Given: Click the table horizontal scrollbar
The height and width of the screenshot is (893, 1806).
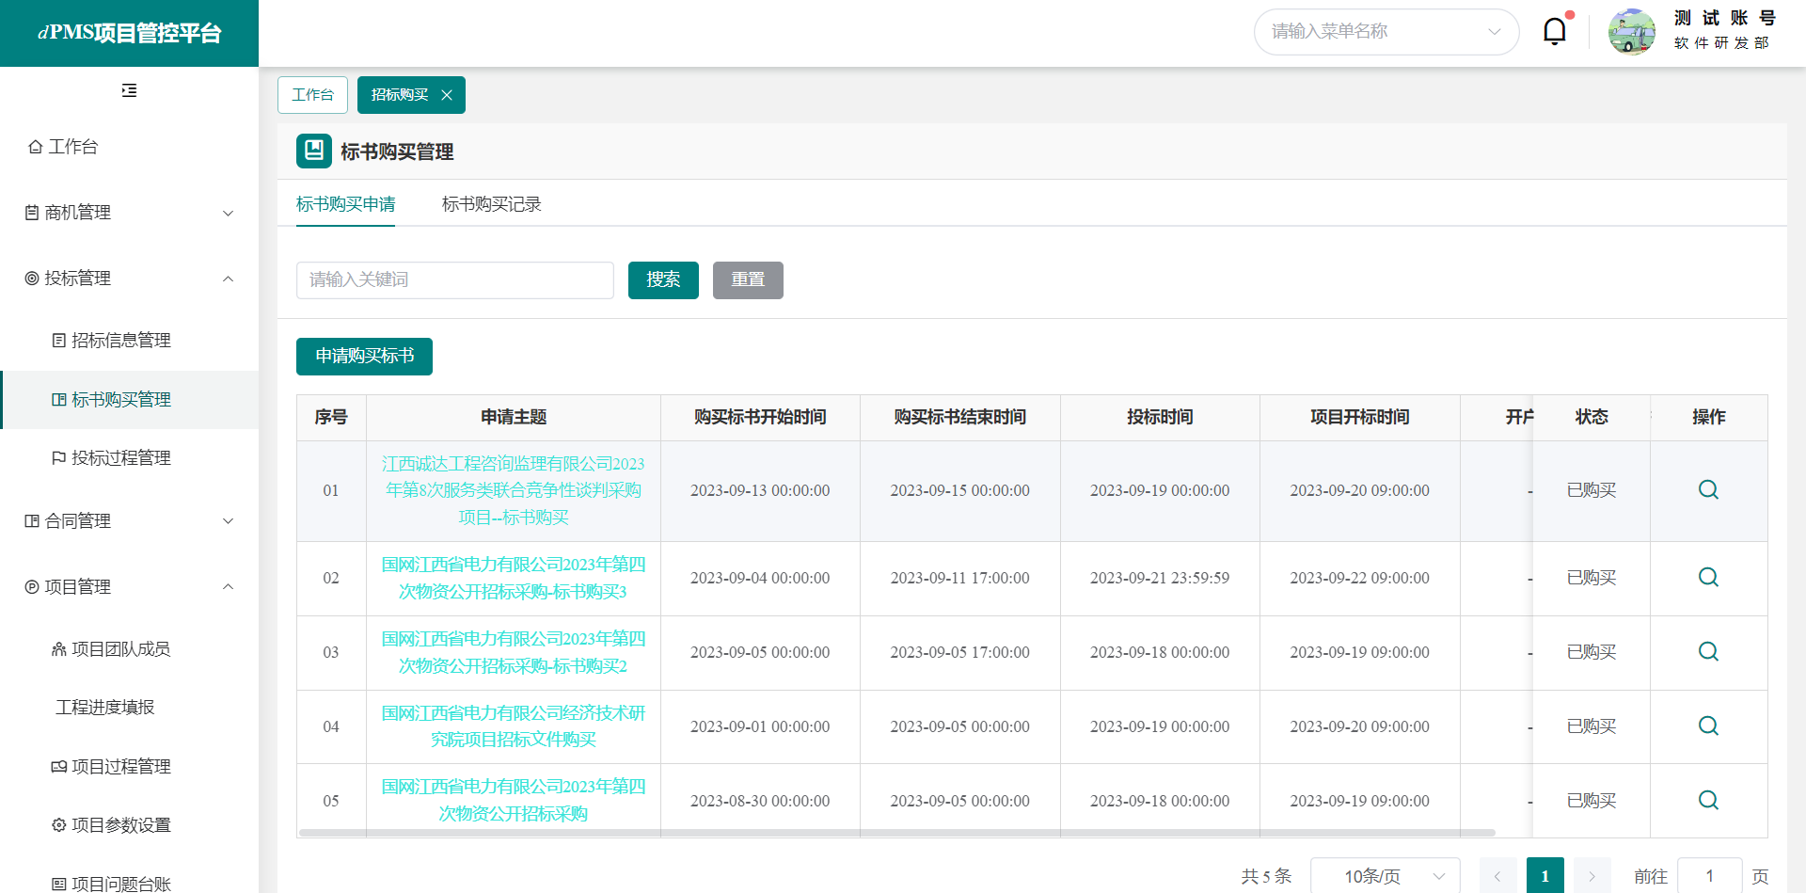Looking at the screenshot, I should [897, 833].
